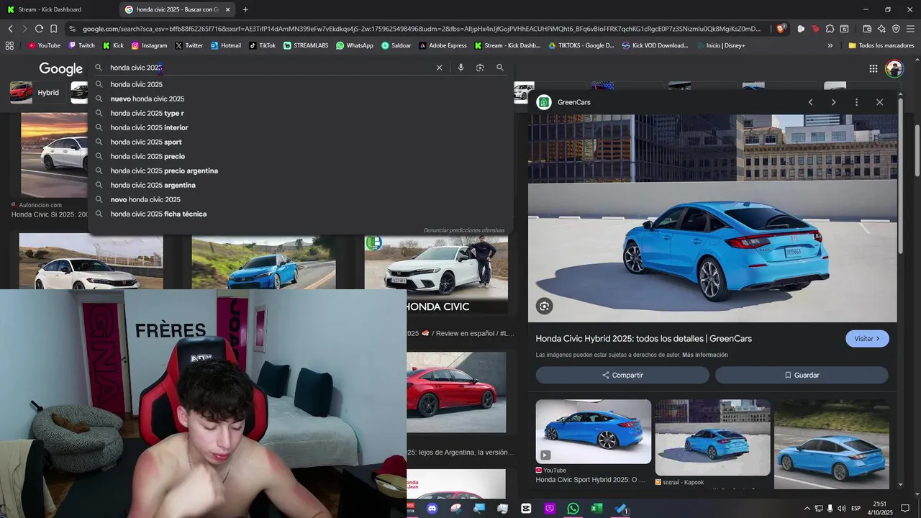Show more bookmarks overflow chevron

pyautogui.click(x=830, y=45)
